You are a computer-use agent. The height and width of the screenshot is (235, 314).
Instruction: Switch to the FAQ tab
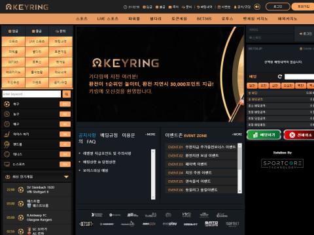[91, 142]
